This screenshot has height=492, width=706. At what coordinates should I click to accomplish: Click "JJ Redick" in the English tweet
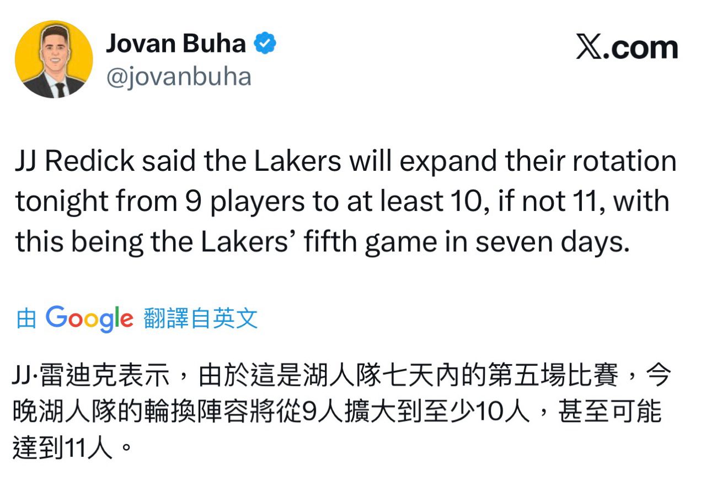[x=75, y=161]
